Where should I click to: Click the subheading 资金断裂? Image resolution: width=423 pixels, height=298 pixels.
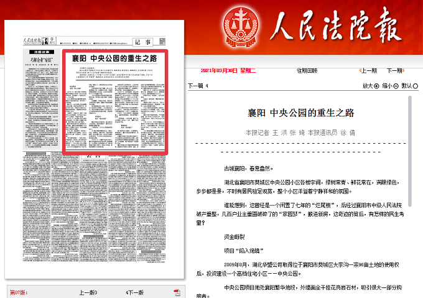tap(234, 237)
